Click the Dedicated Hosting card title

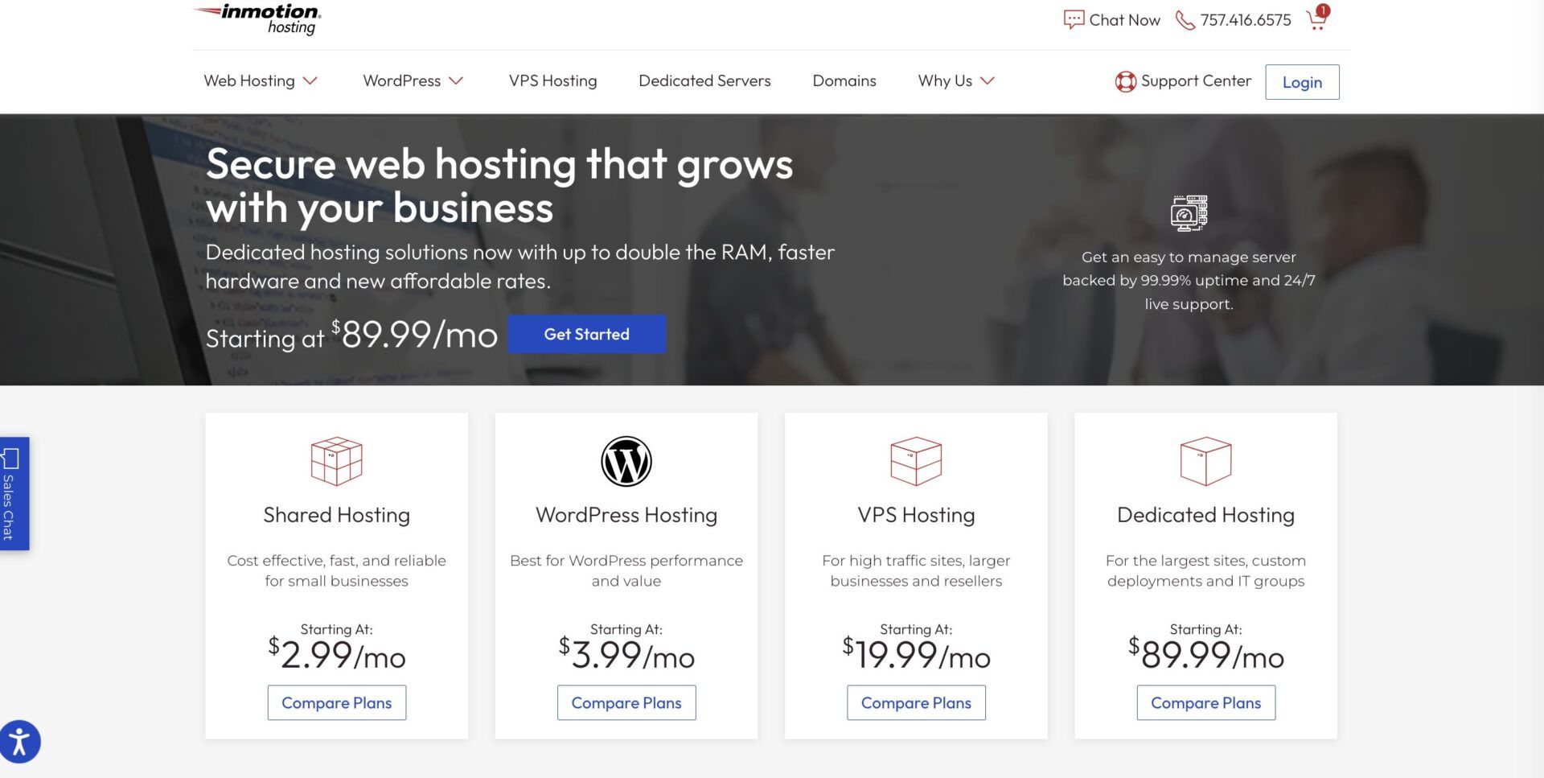[x=1205, y=515]
